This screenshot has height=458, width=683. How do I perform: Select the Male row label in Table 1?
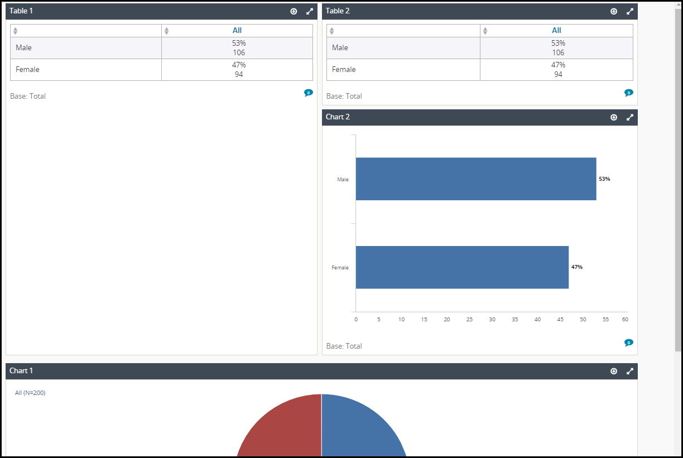tap(24, 48)
